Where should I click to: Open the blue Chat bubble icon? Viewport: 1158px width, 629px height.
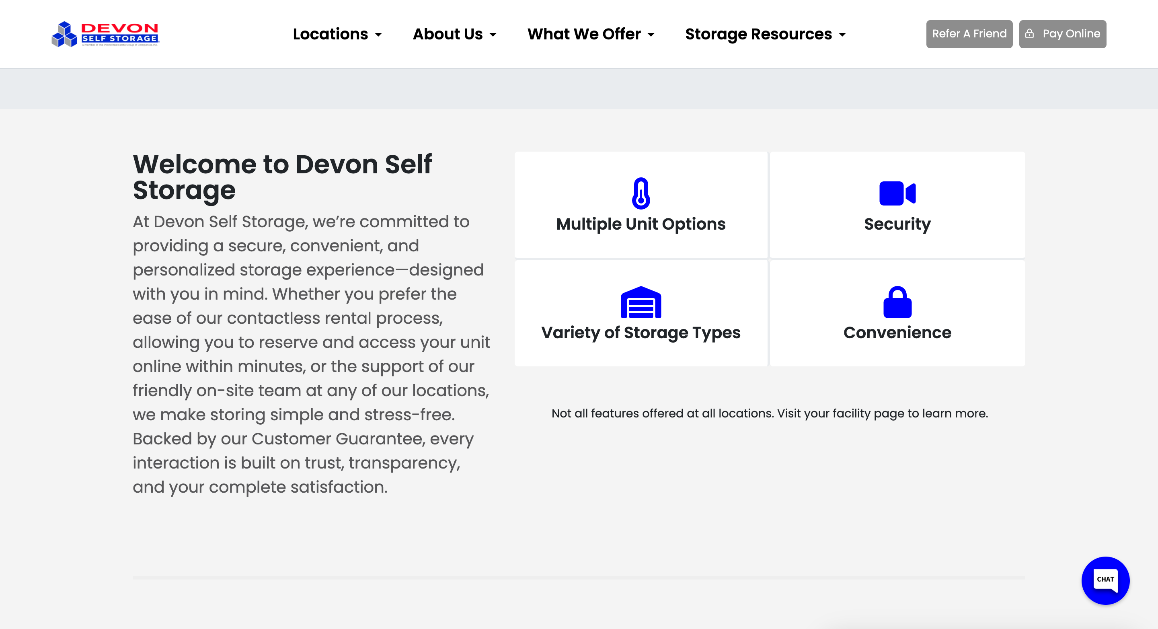click(1105, 580)
